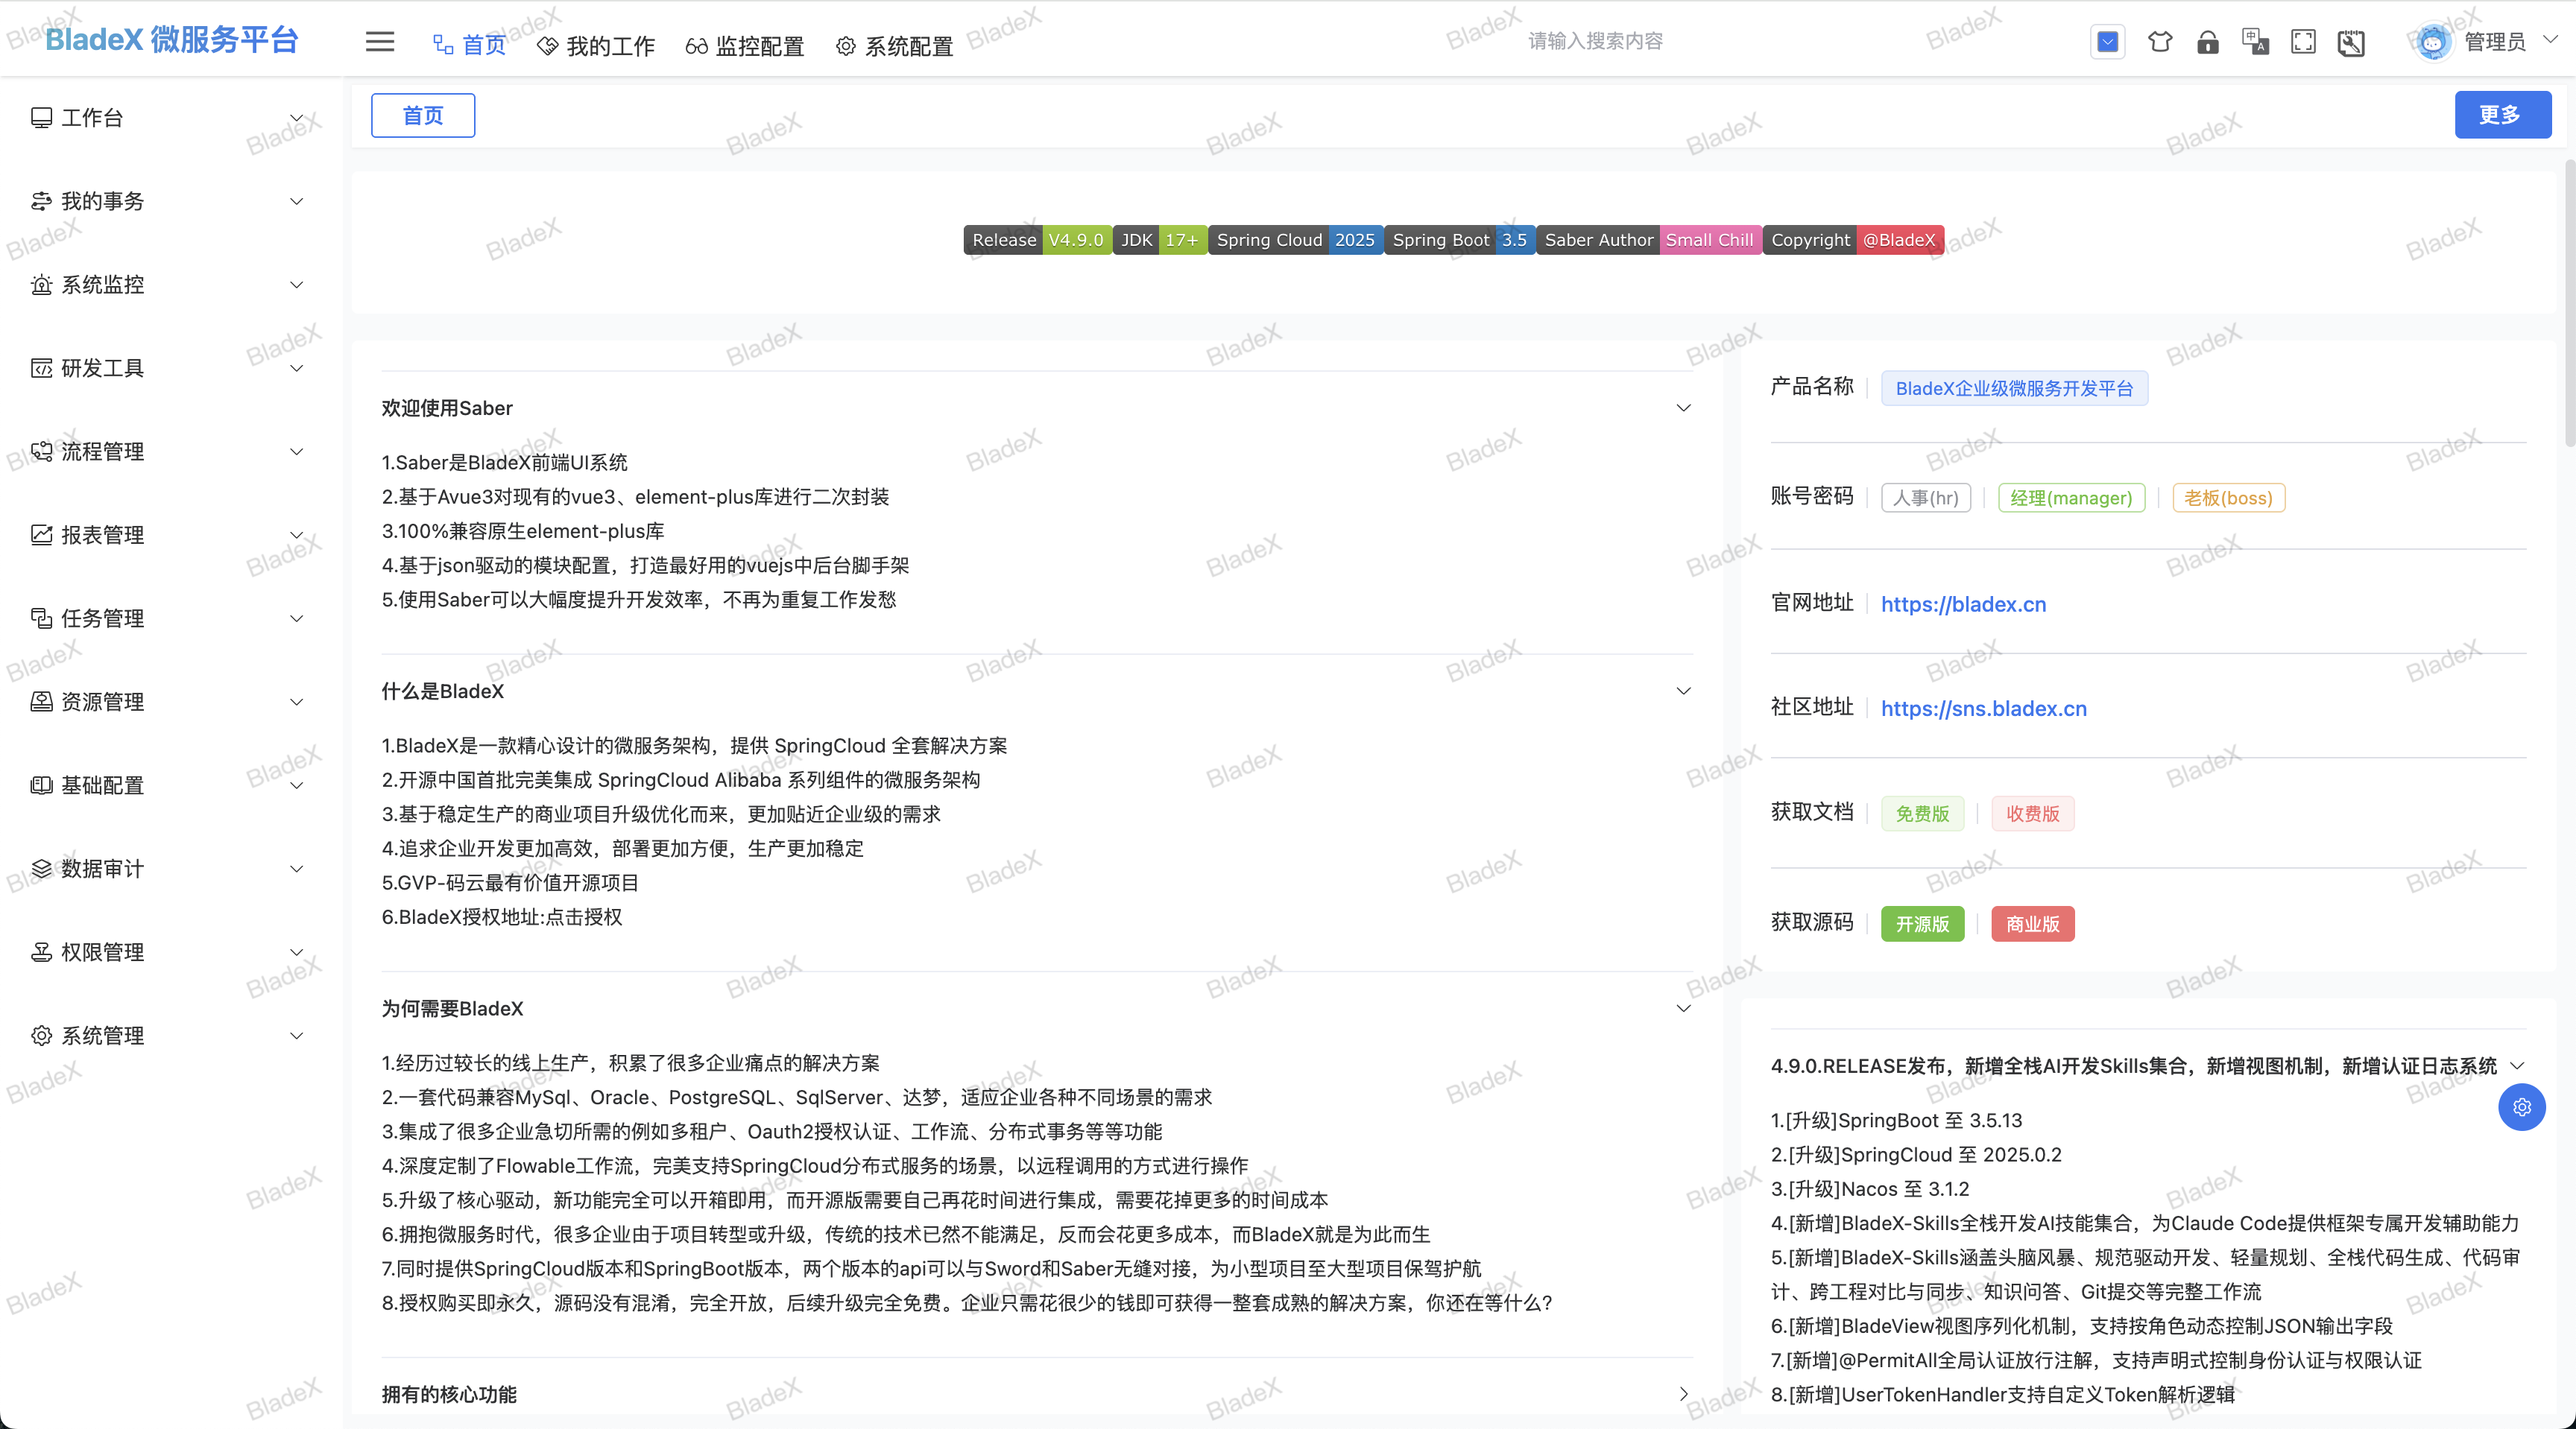
Task: Collapse the 为何需要BladeX section
Action: pos(1684,1008)
